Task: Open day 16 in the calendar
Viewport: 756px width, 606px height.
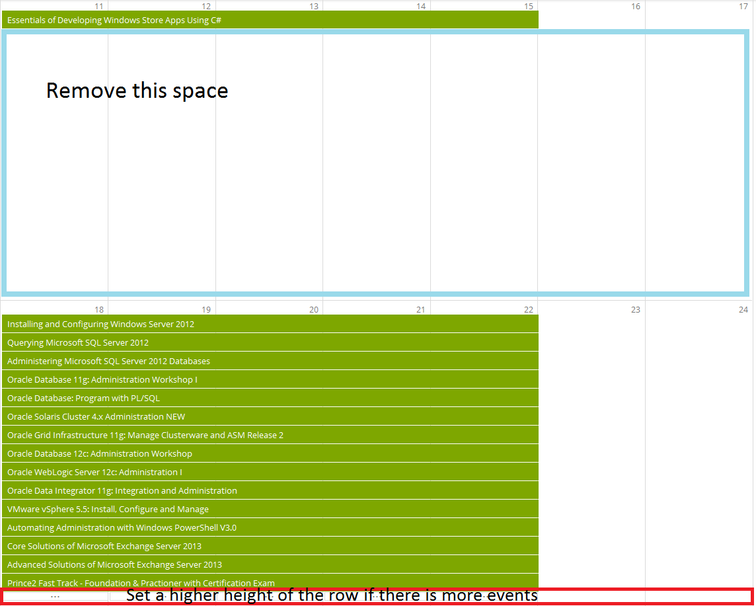Action: (636, 6)
